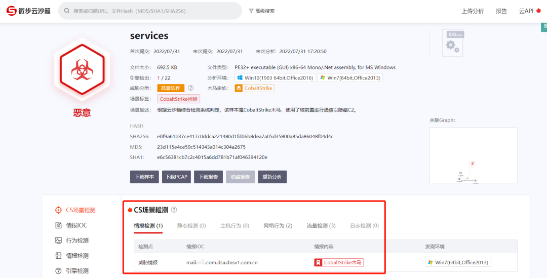Click the 微步云沙箱 logo
The width and height of the screenshot is (547, 278).
click(28, 11)
